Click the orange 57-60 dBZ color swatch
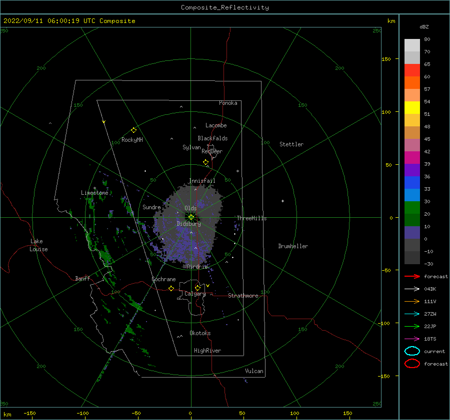 (x=412, y=82)
